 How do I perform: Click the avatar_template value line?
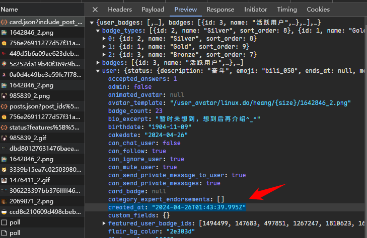coord(230,103)
